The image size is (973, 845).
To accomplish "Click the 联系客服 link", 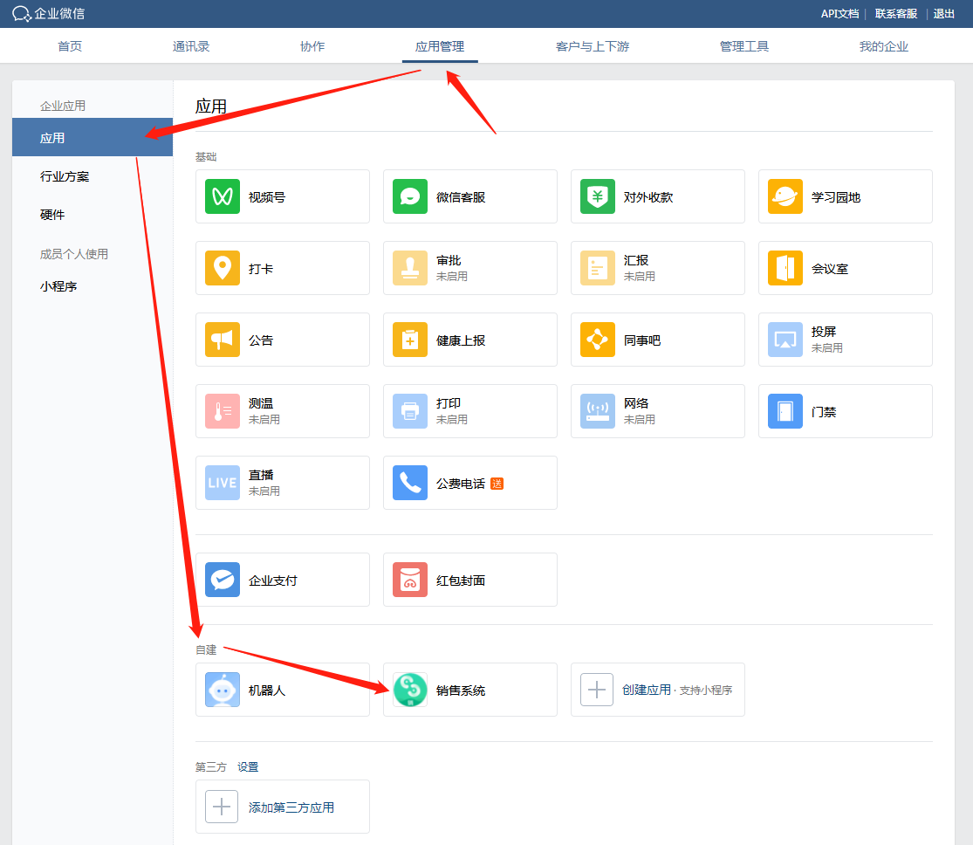I will 896,14.
